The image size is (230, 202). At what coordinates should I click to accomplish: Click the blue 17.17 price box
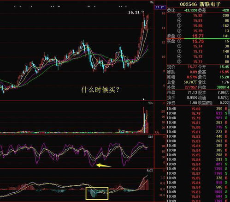(159, 7)
